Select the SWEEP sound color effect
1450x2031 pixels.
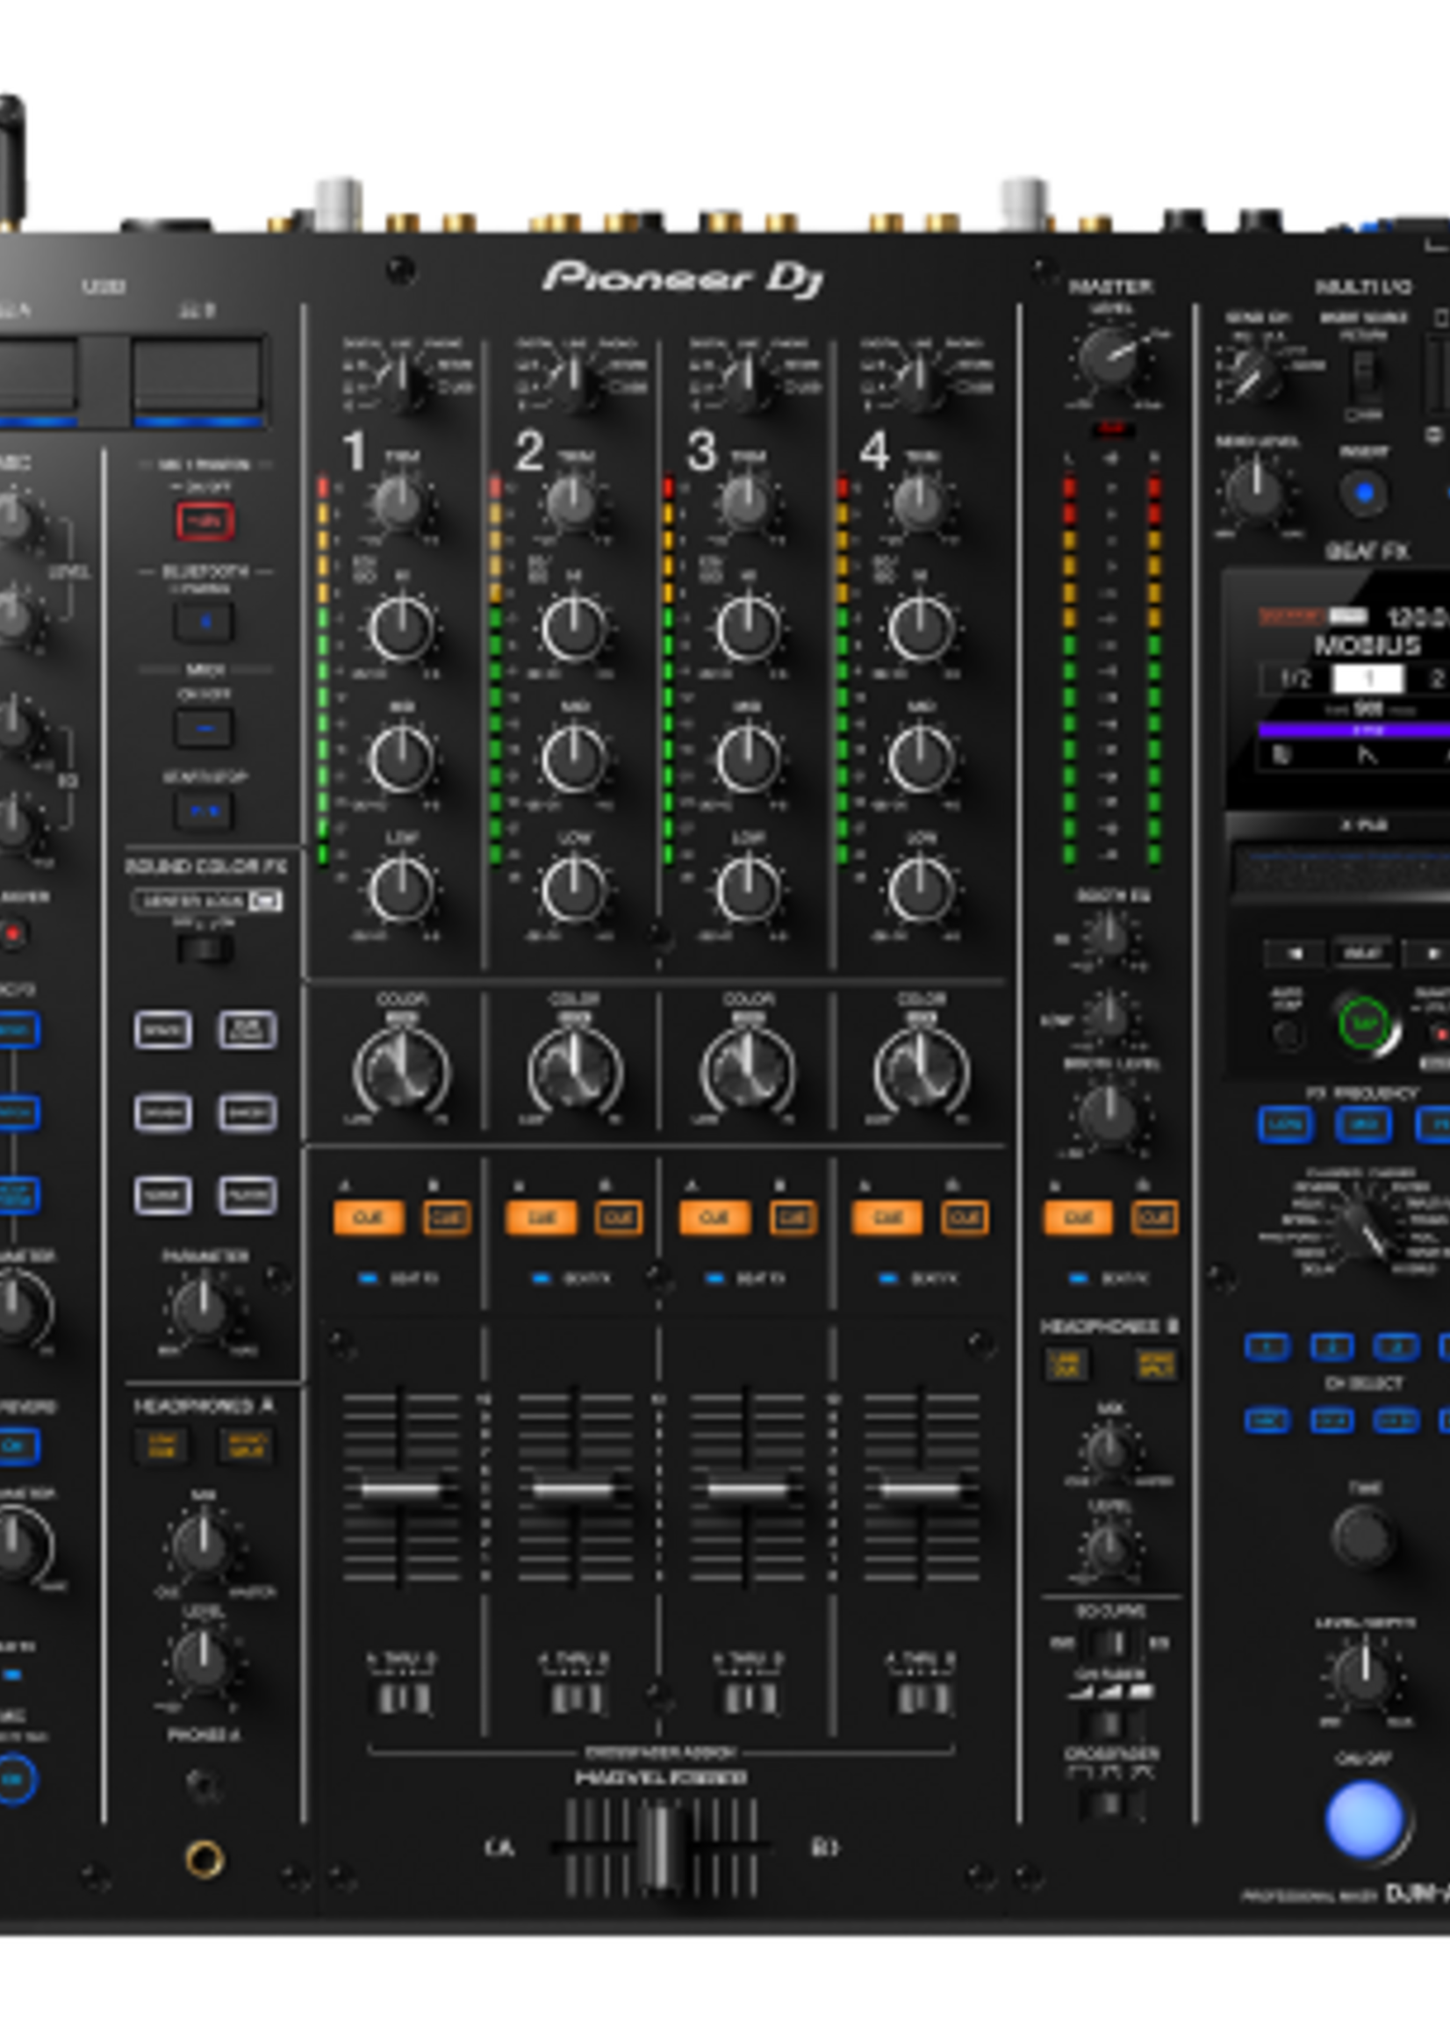tap(248, 1113)
